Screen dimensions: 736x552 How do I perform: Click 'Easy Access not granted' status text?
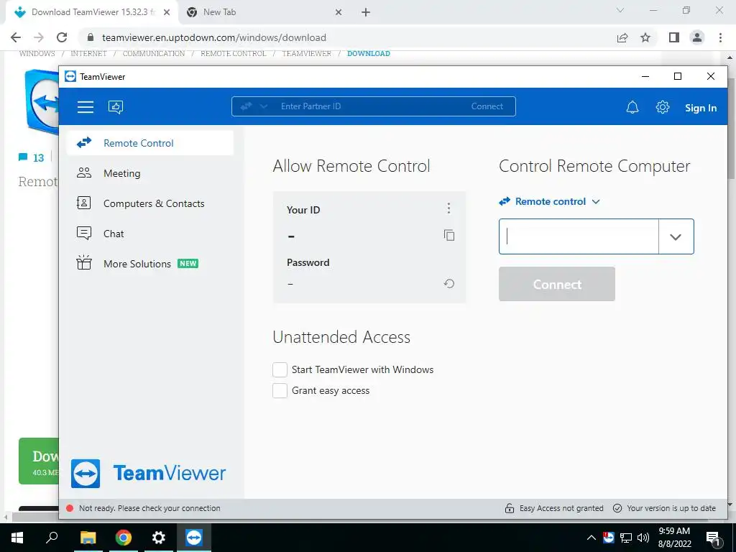coord(561,508)
